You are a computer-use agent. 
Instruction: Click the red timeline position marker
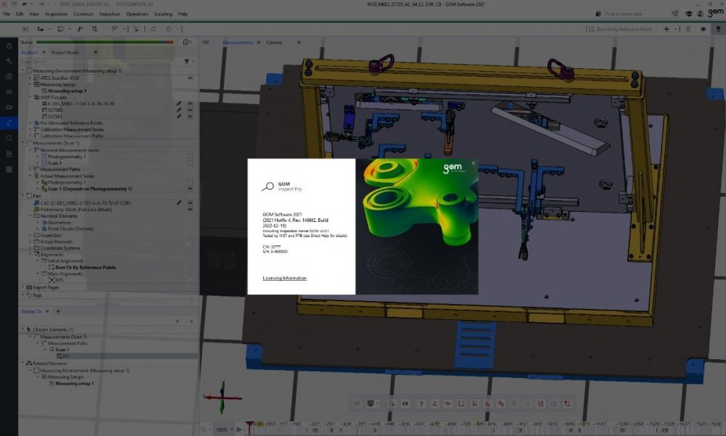tap(249, 425)
